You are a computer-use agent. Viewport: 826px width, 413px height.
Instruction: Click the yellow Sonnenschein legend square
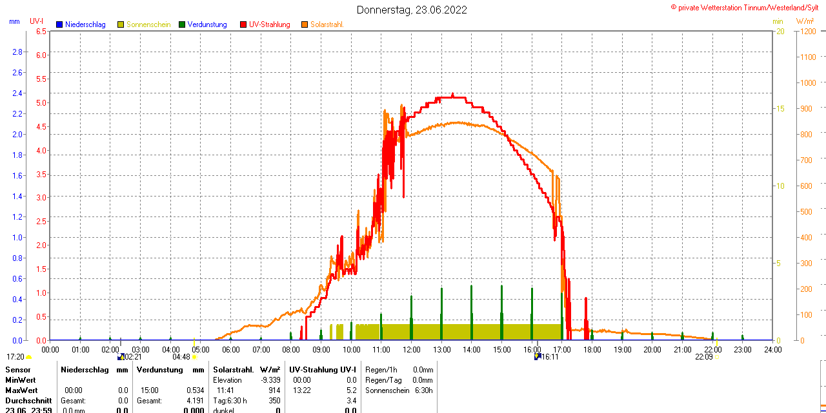coord(121,24)
